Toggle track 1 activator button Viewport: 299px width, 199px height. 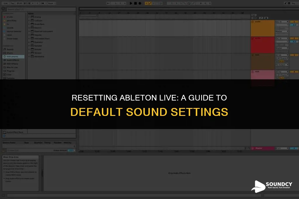click(x=294, y=22)
